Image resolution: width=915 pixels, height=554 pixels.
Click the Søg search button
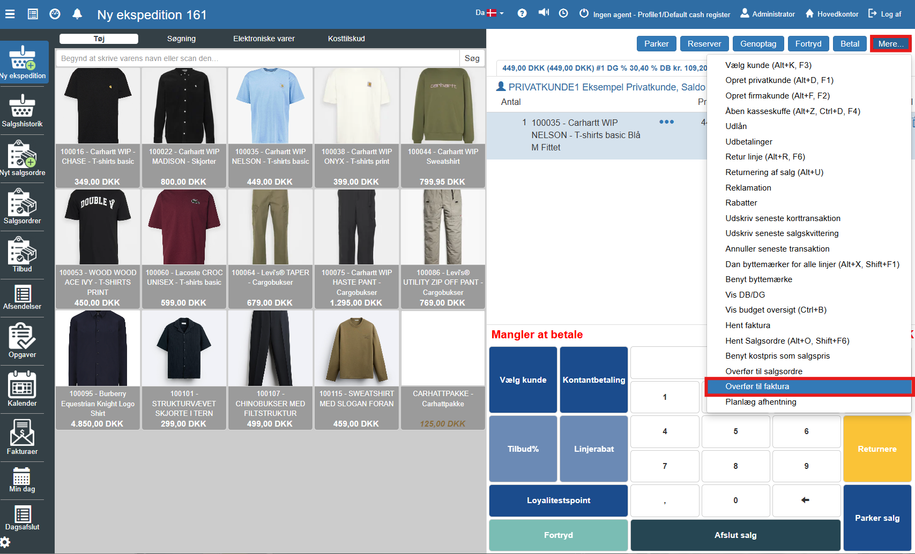(472, 58)
